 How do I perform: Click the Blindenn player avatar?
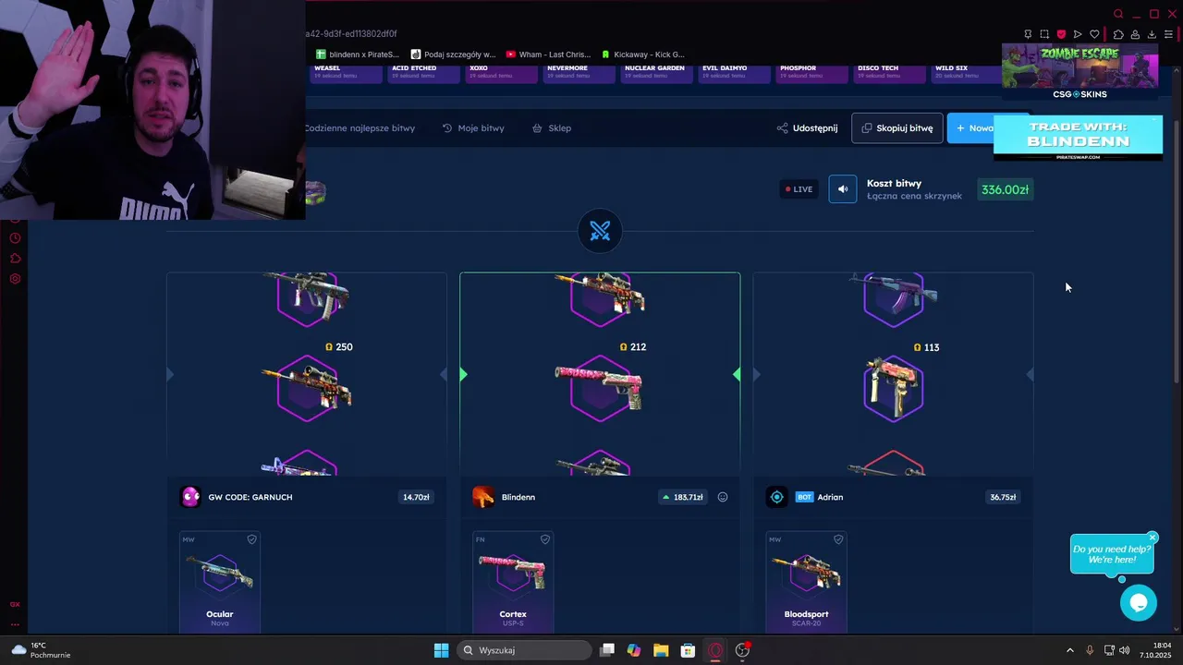[483, 497]
